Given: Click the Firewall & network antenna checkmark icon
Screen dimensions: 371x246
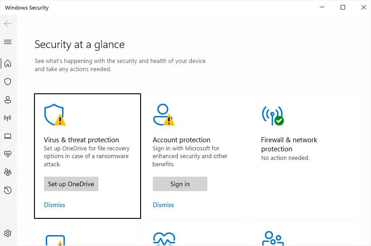Looking at the screenshot, I should tap(273, 116).
